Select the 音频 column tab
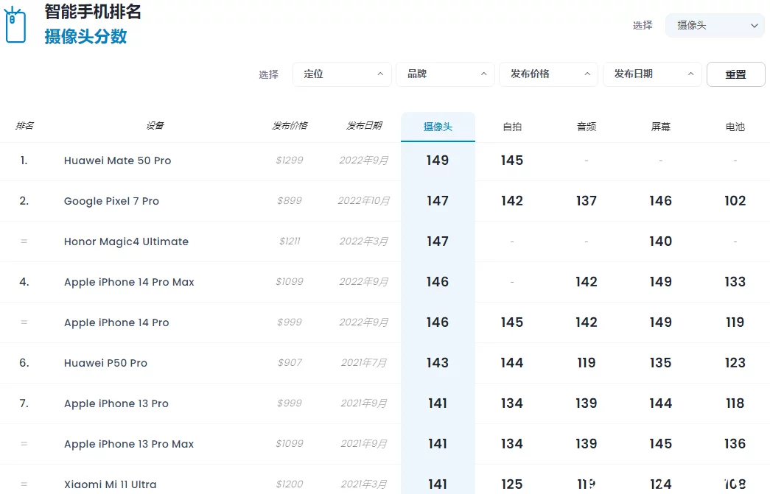770x494 pixels. [x=587, y=127]
